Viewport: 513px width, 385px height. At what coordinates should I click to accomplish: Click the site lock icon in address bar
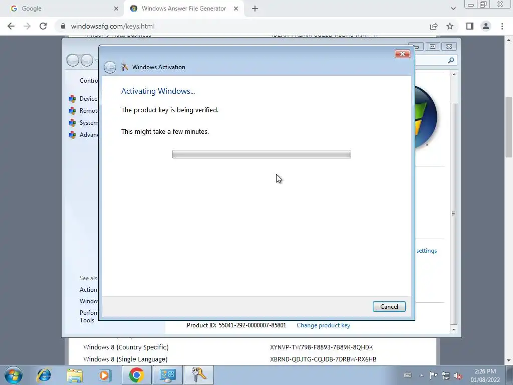(x=63, y=26)
